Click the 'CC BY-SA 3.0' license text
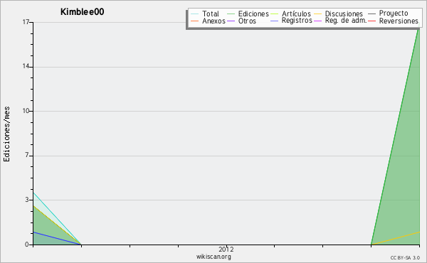Viewport: 427px width, 263px height. point(405,258)
